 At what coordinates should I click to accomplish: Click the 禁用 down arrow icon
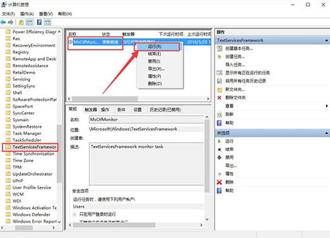tap(219, 157)
